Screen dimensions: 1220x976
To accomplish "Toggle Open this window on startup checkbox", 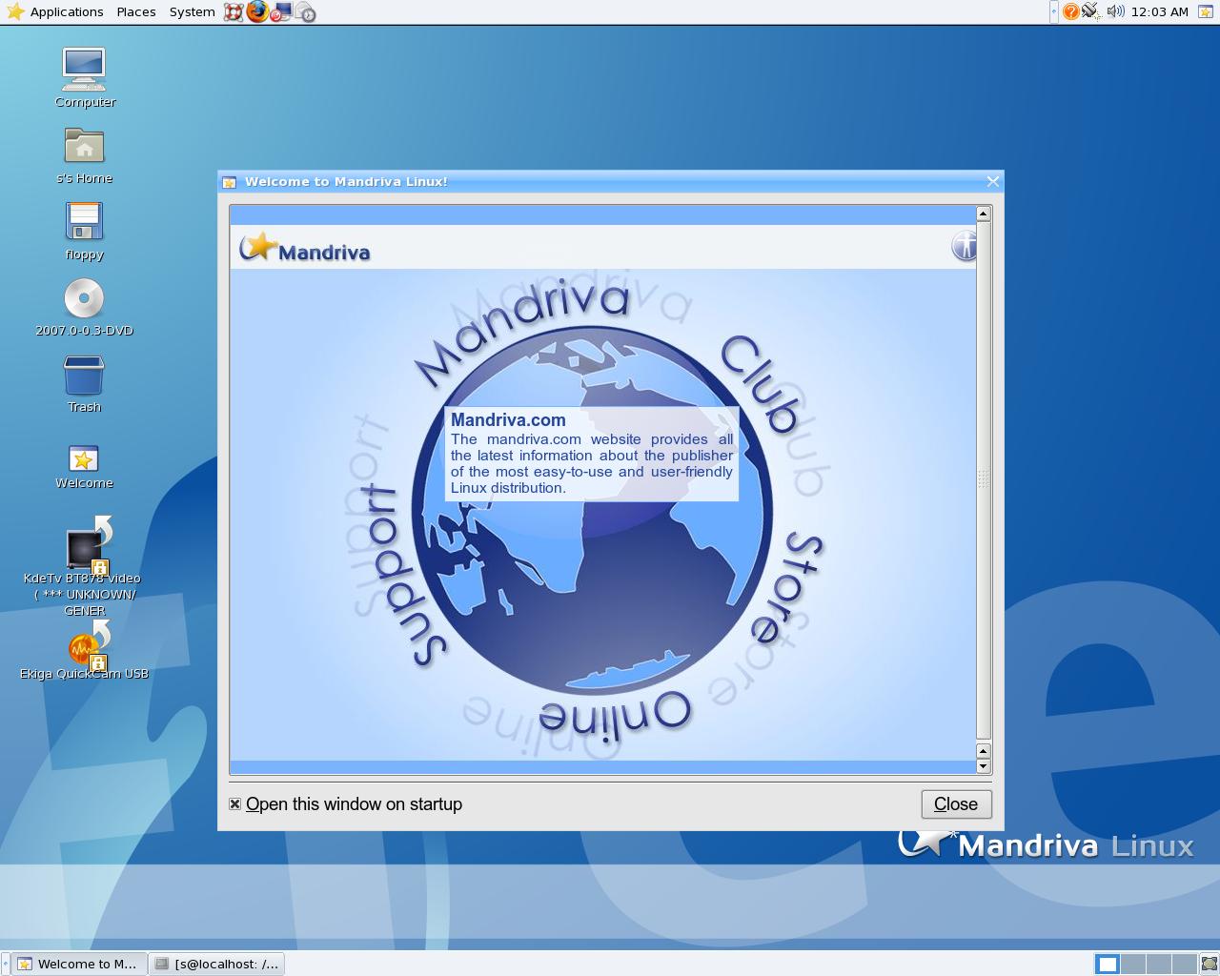I will (234, 804).
